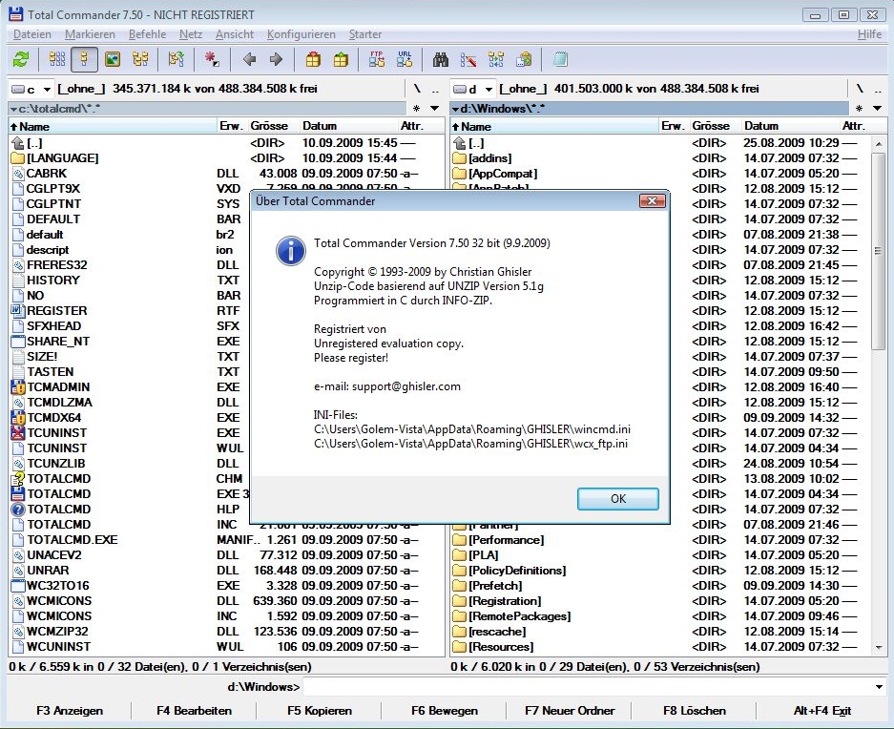Click the TCMADMIN EXE shield icon
The width and height of the screenshot is (894, 729).
[18, 387]
